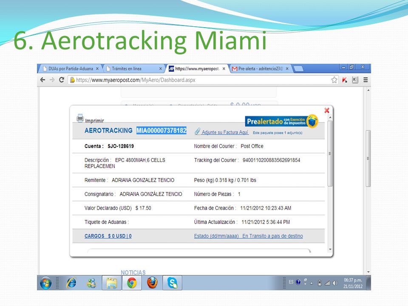Click the battery icon in system tray
The image size is (408, 306).
click(320, 283)
